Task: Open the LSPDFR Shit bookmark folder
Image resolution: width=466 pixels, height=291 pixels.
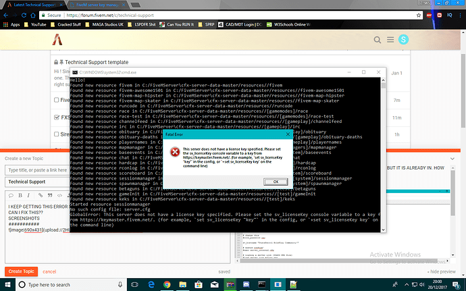Action: click(x=141, y=25)
